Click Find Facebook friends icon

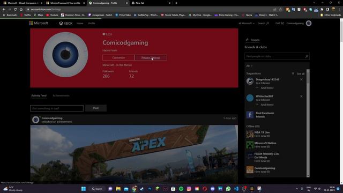(x=250, y=115)
